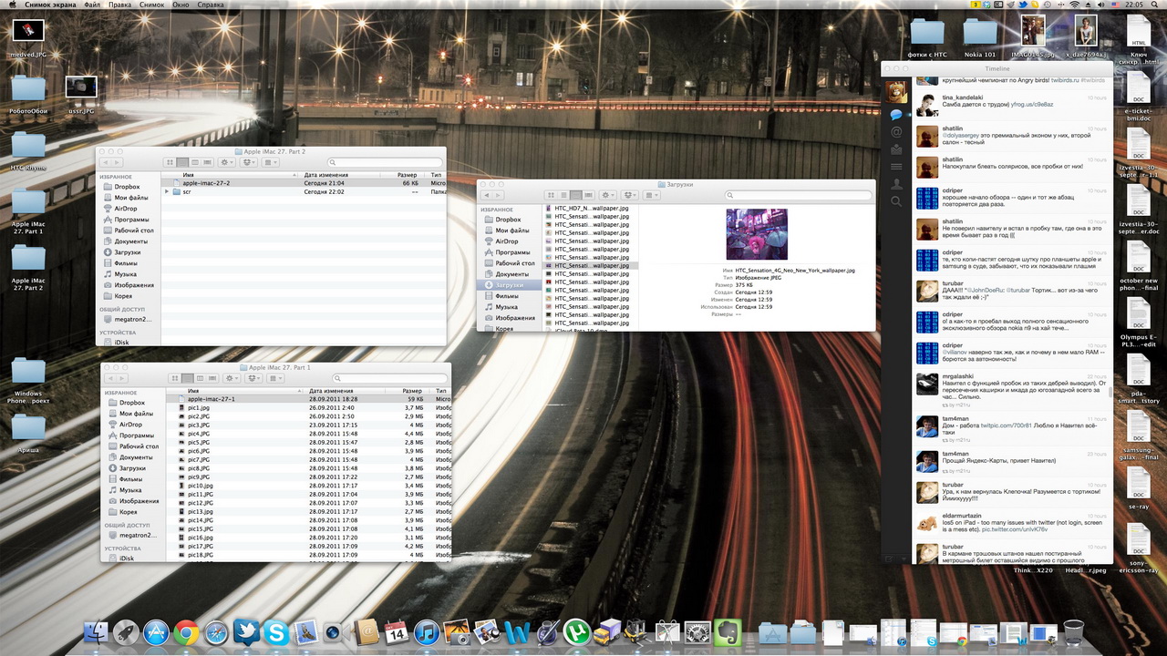The width and height of the screenshot is (1167, 656).
Task: Open Dropbox dropdown in Part 2 window
Action: 249,162
